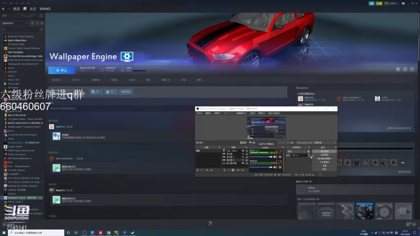Adjust second OBS mixer volume slider
This screenshot has width=420, height=236.
point(261,167)
